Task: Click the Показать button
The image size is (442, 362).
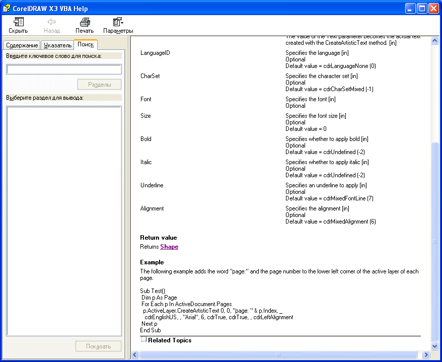Action: [98, 346]
